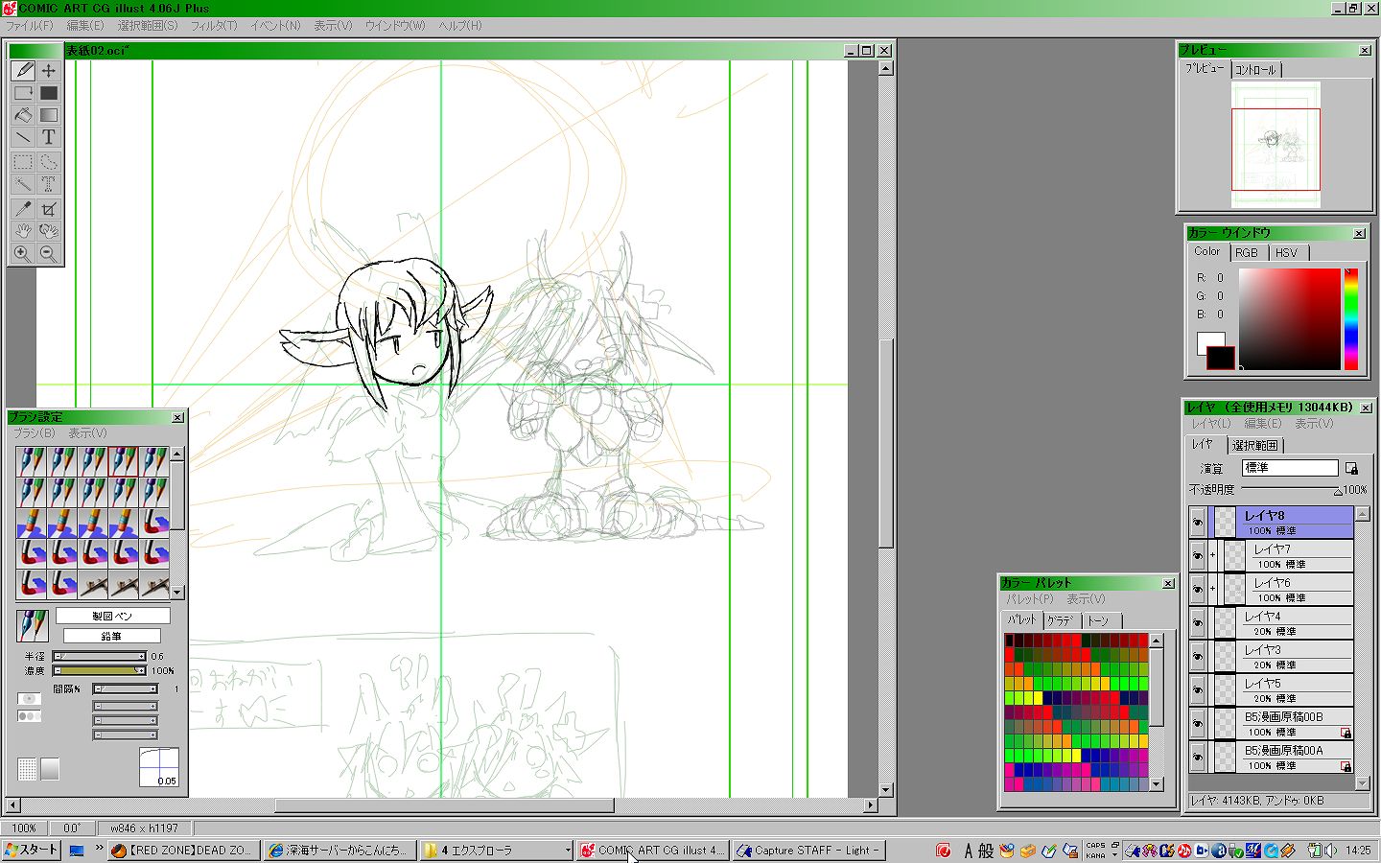The width and height of the screenshot is (1381, 863).
Task: Open RED ZONE DEAD taskbar window
Action: (x=183, y=850)
